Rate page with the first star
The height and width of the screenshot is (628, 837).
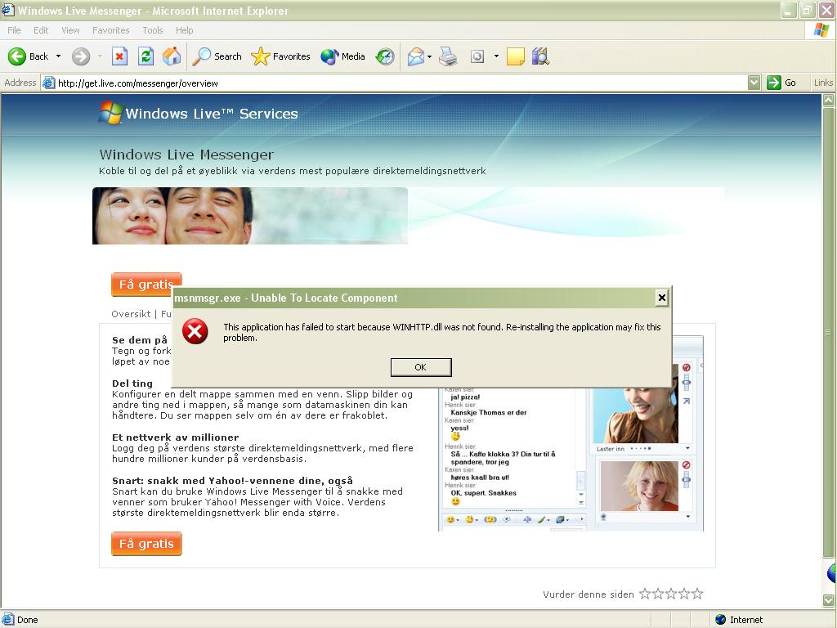pyautogui.click(x=645, y=594)
